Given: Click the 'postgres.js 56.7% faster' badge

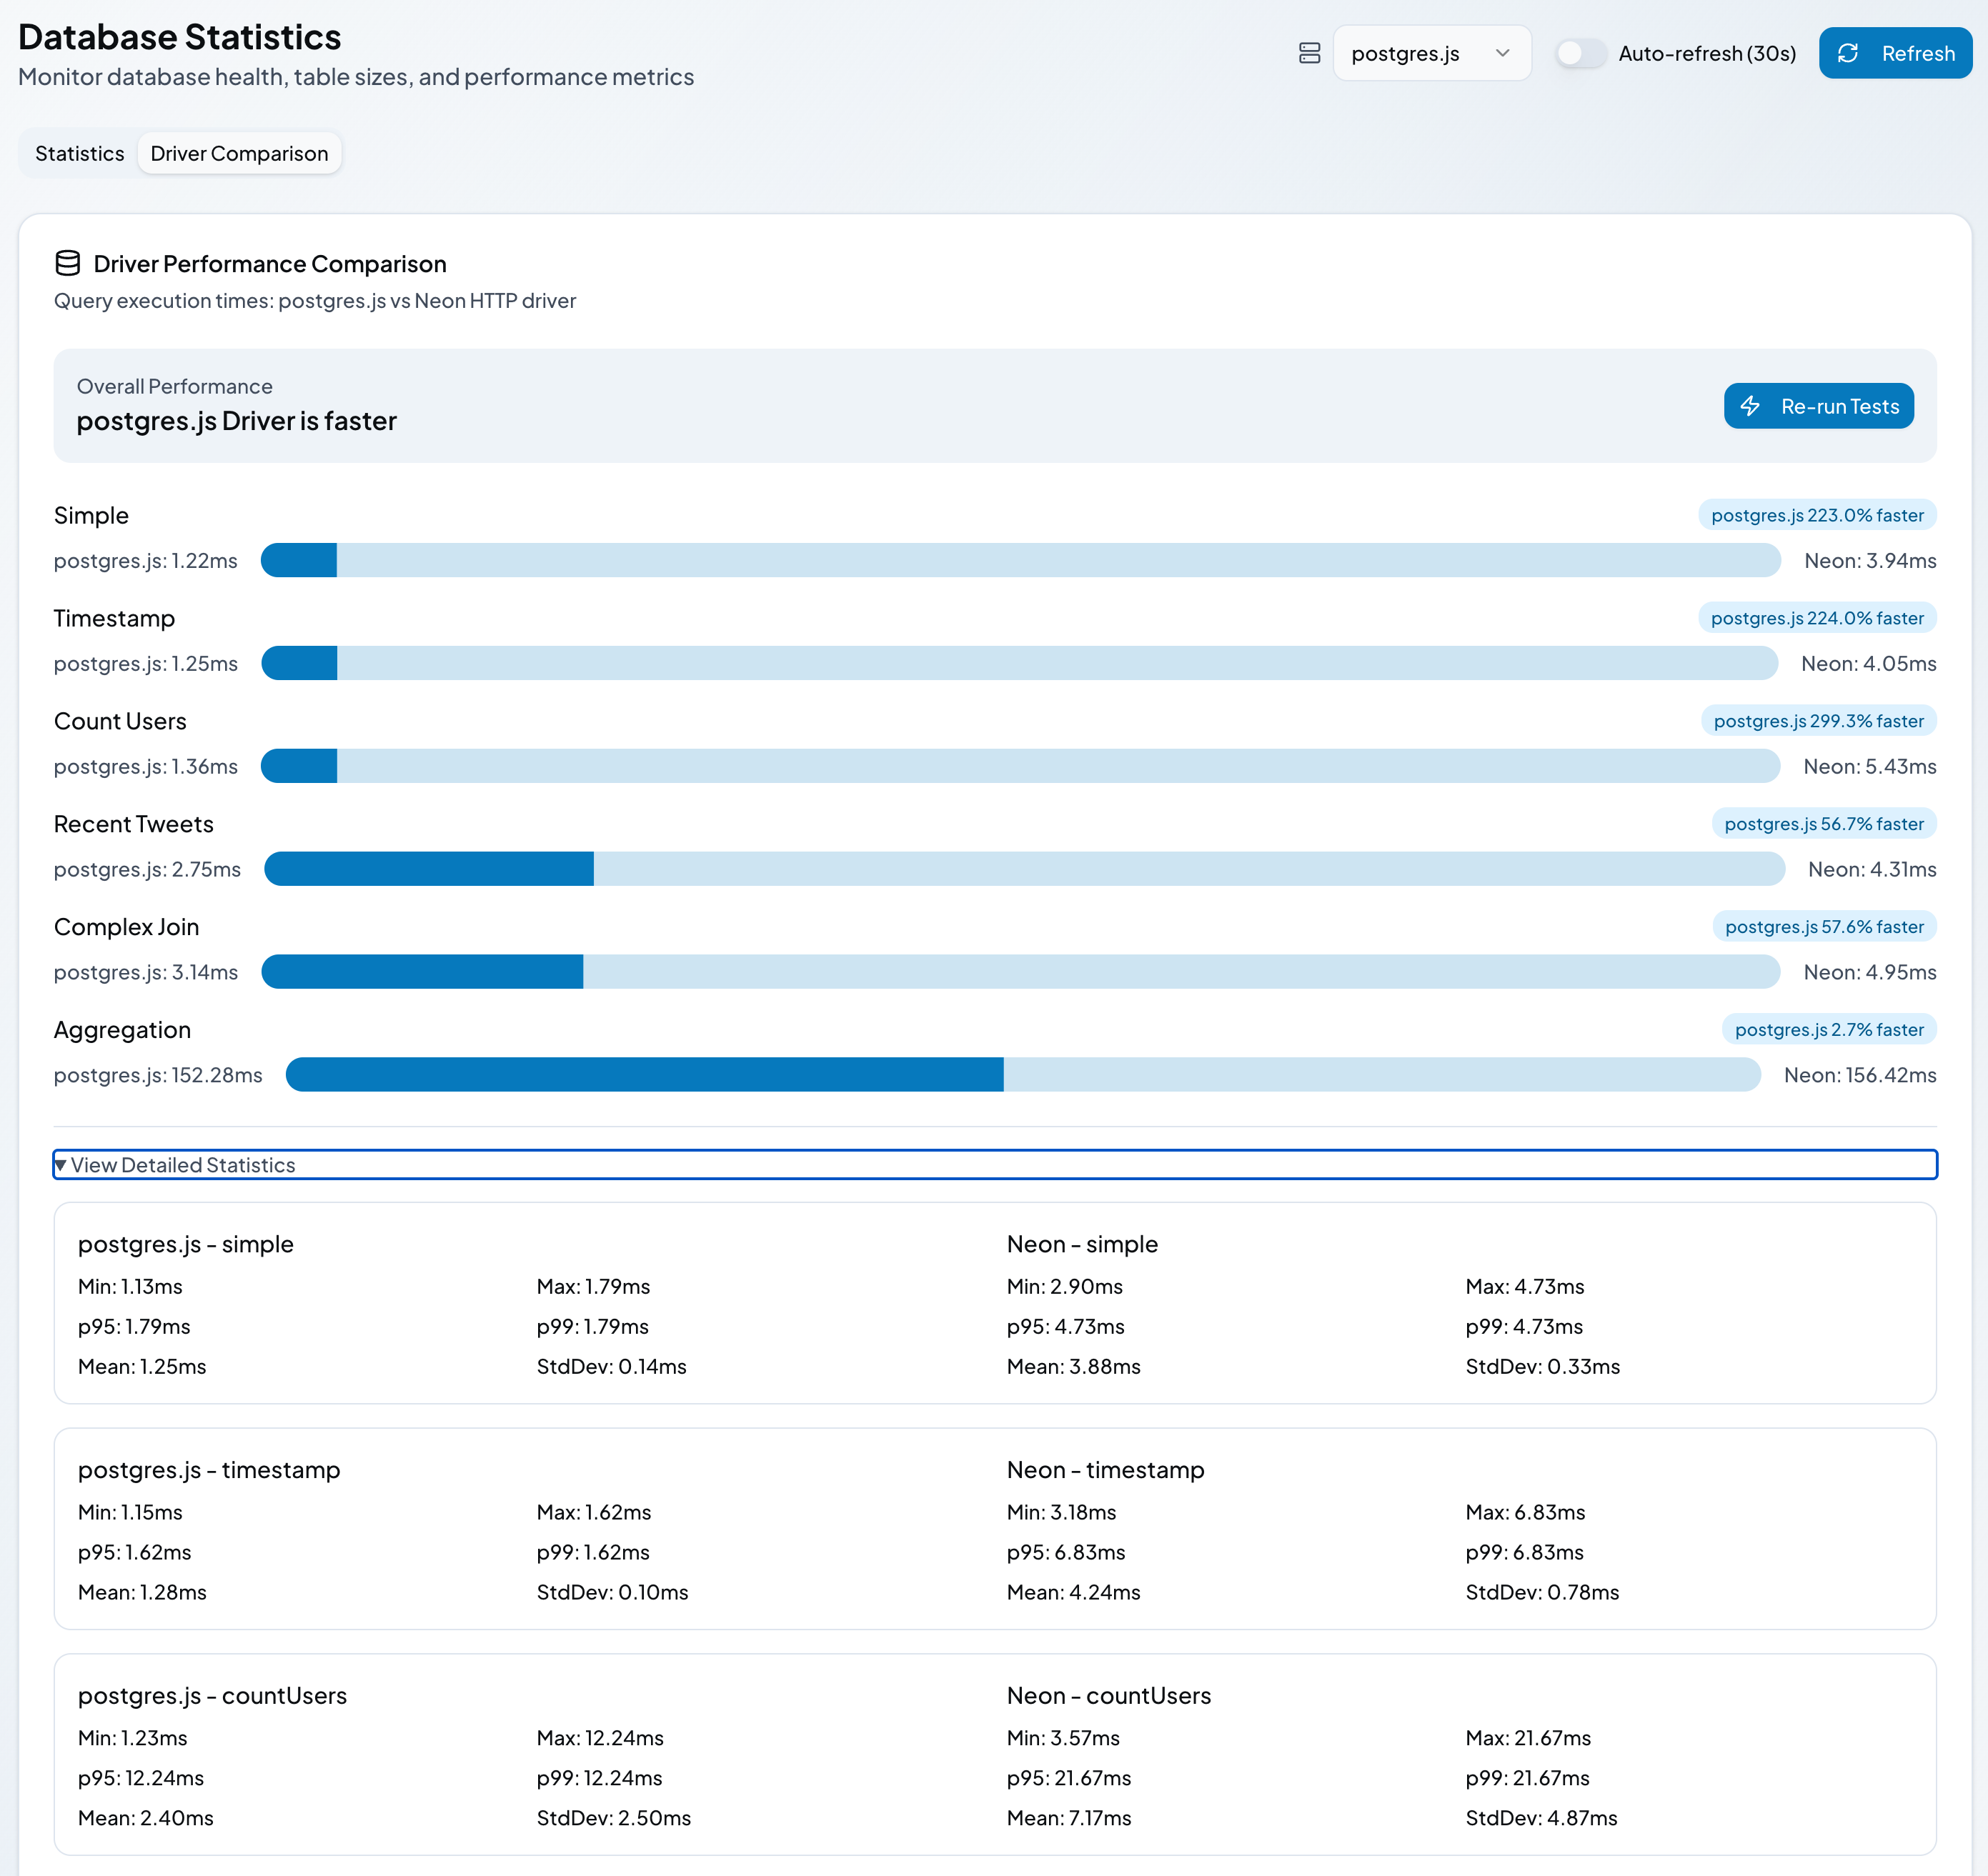Looking at the screenshot, I should coord(1824,824).
